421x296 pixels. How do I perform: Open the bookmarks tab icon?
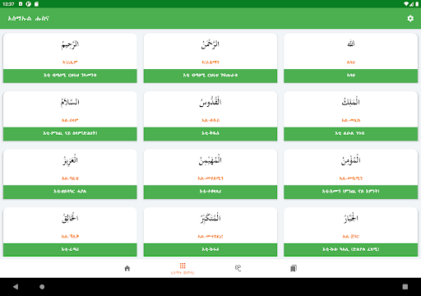point(294,268)
